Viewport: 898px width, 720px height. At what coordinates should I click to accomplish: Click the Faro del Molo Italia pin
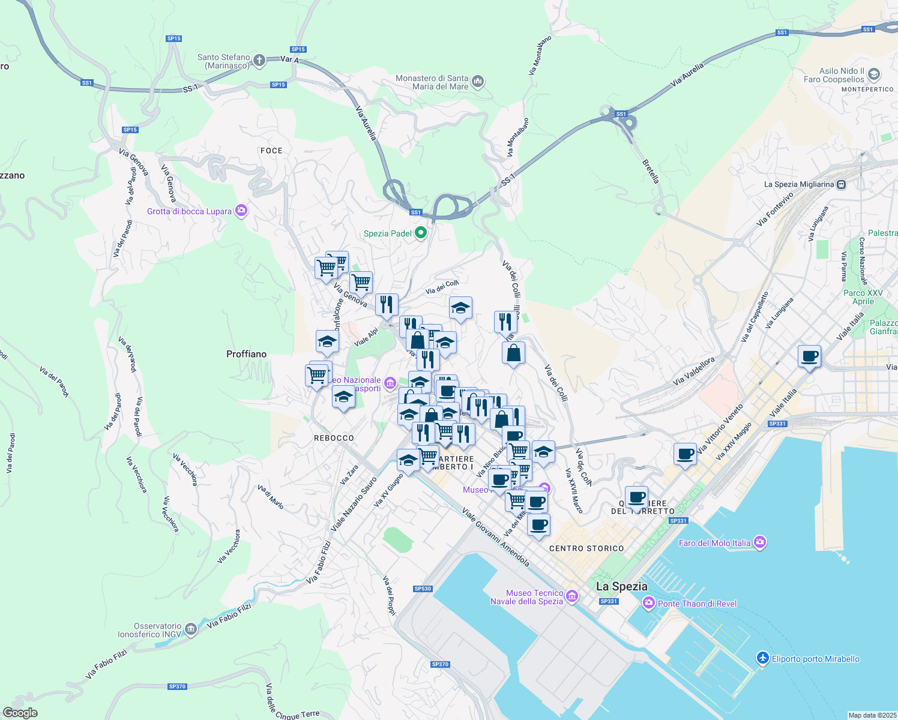760,542
